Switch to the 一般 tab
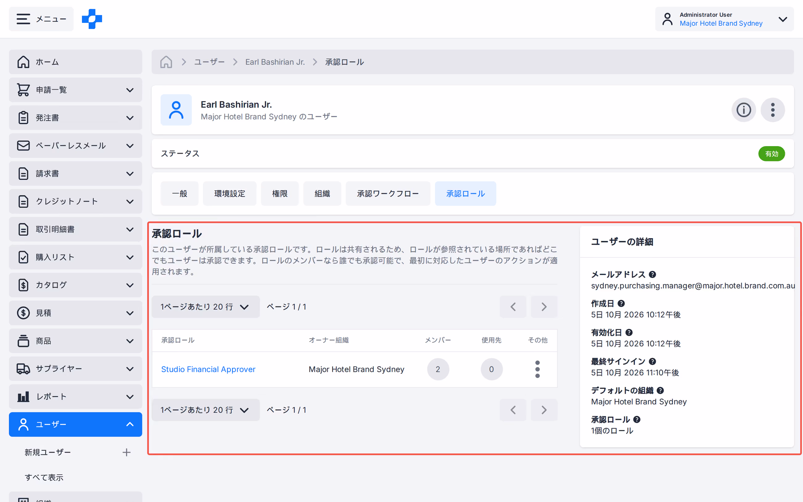The image size is (803, 502). (179, 194)
